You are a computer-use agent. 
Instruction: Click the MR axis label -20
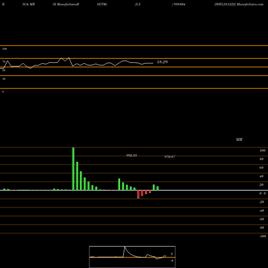coord(262,202)
